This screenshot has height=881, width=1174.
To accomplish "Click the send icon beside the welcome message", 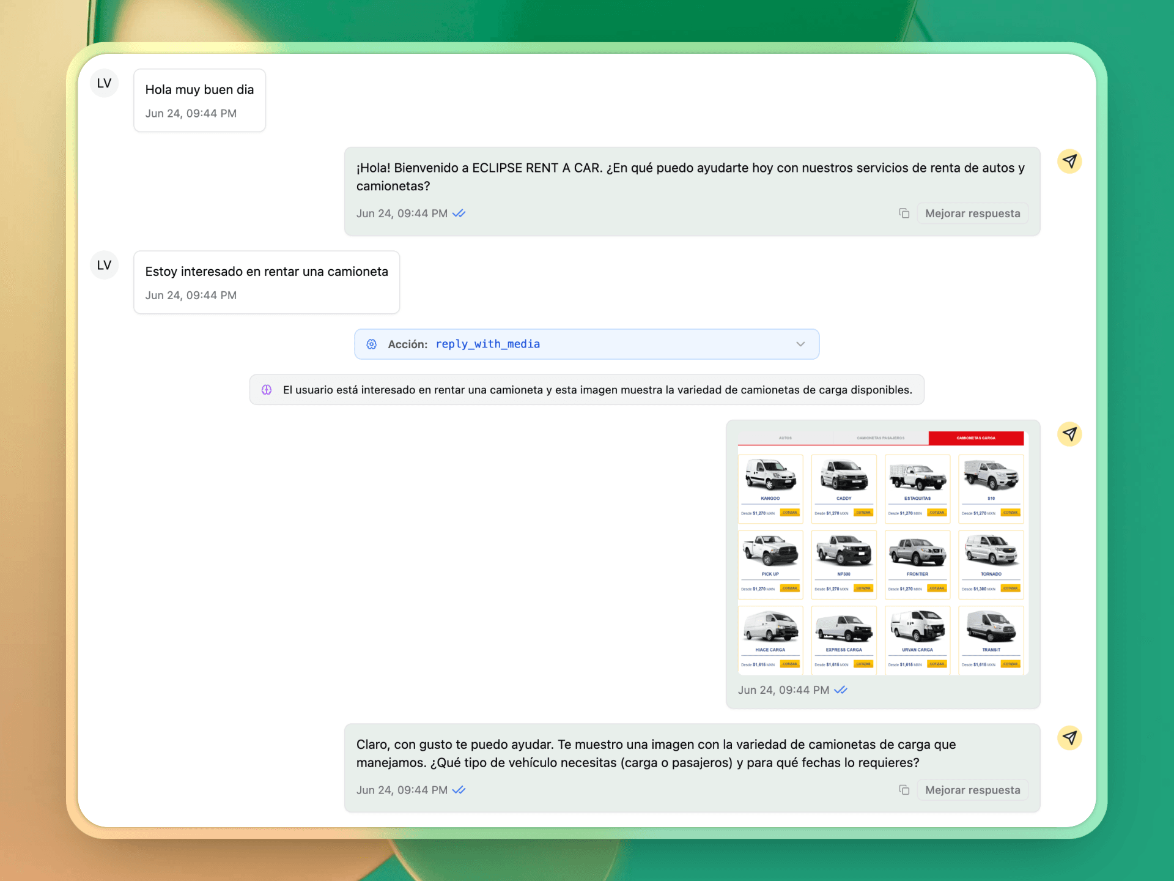I will pyautogui.click(x=1070, y=161).
